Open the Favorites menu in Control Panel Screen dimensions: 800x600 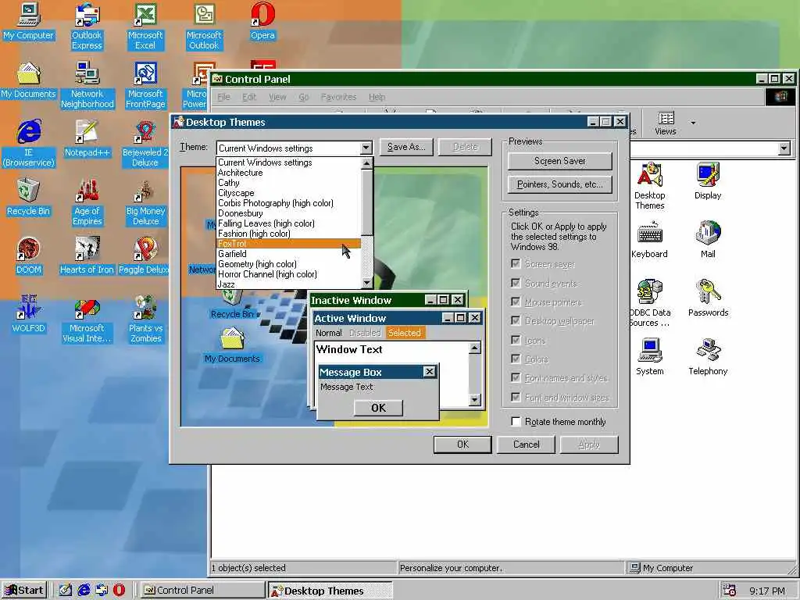coord(338,97)
